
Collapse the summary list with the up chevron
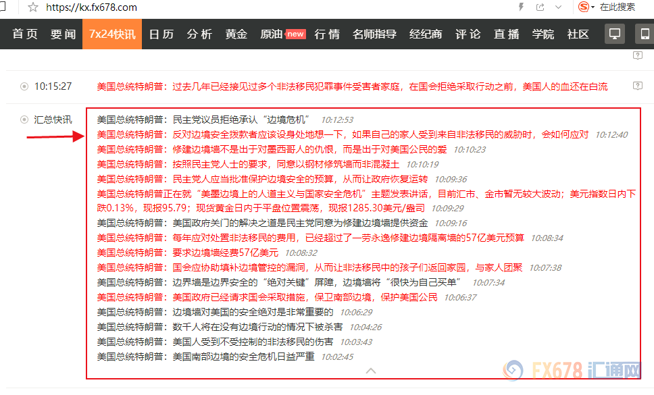point(371,371)
